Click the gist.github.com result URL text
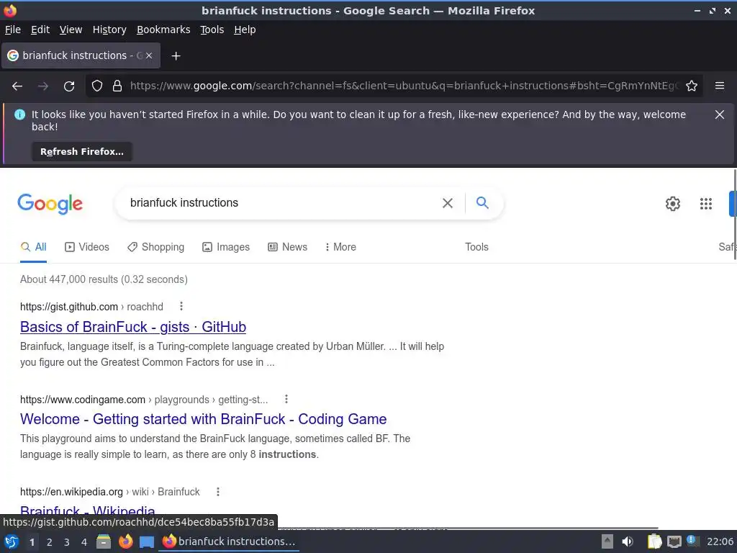 [69, 307]
